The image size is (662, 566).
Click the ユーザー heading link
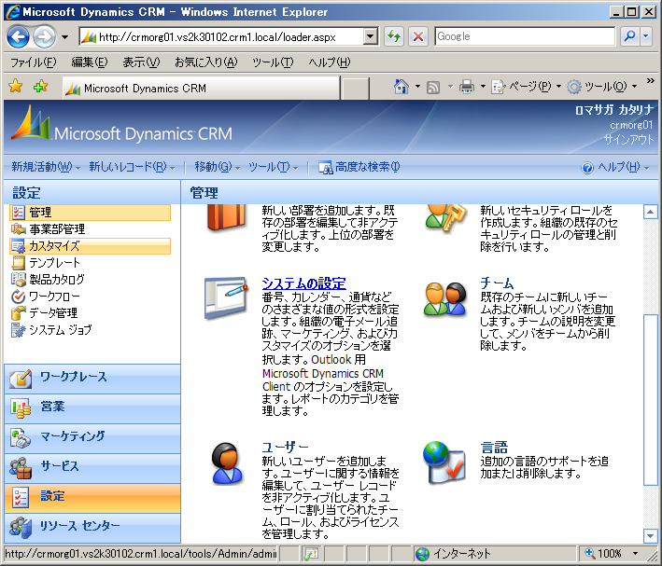[285, 447]
